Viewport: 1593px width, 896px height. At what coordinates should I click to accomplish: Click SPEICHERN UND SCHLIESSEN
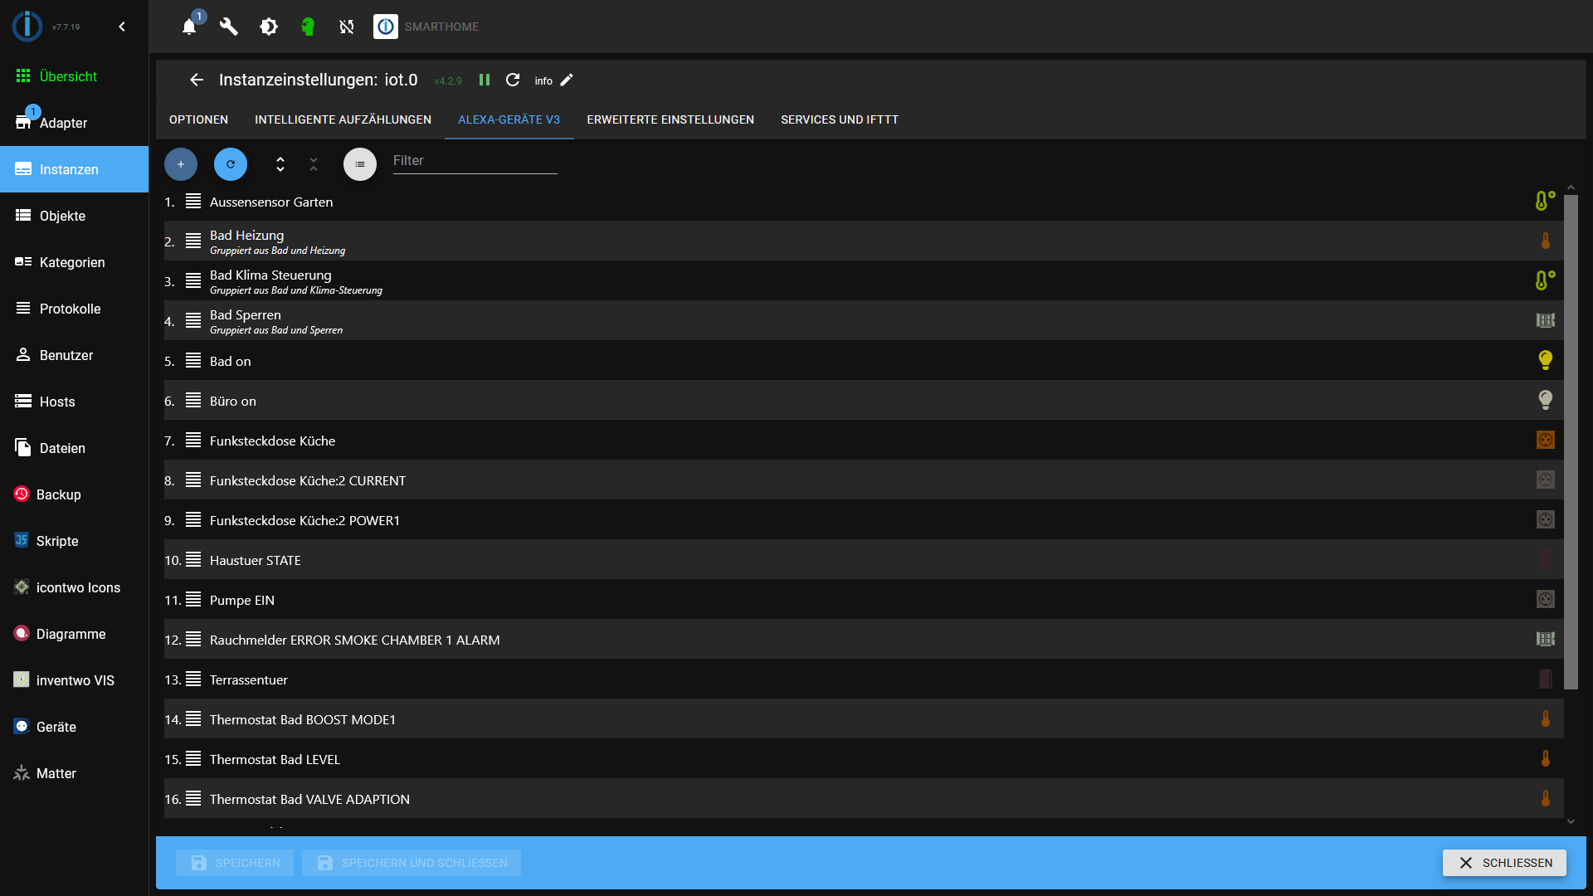pos(411,863)
